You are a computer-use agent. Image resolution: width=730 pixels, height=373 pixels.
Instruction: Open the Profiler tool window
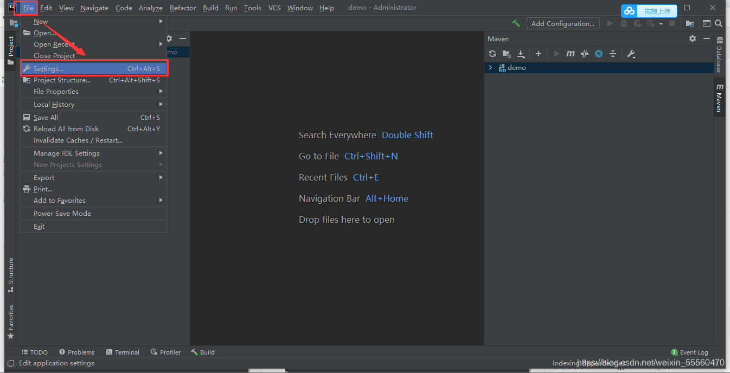(x=165, y=352)
